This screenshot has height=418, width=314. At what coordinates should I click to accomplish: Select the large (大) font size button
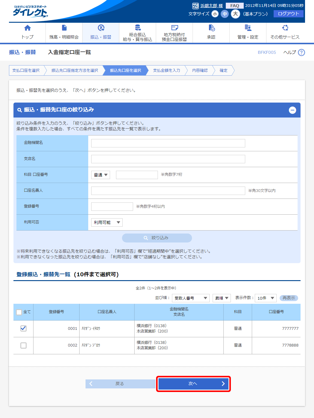[x=235, y=14]
